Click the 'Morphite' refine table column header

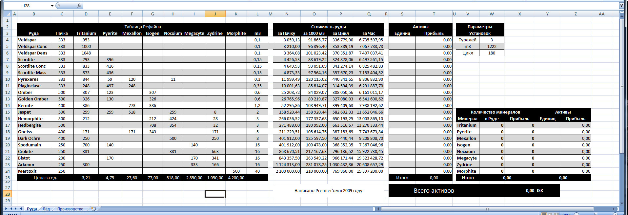[236, 33]
